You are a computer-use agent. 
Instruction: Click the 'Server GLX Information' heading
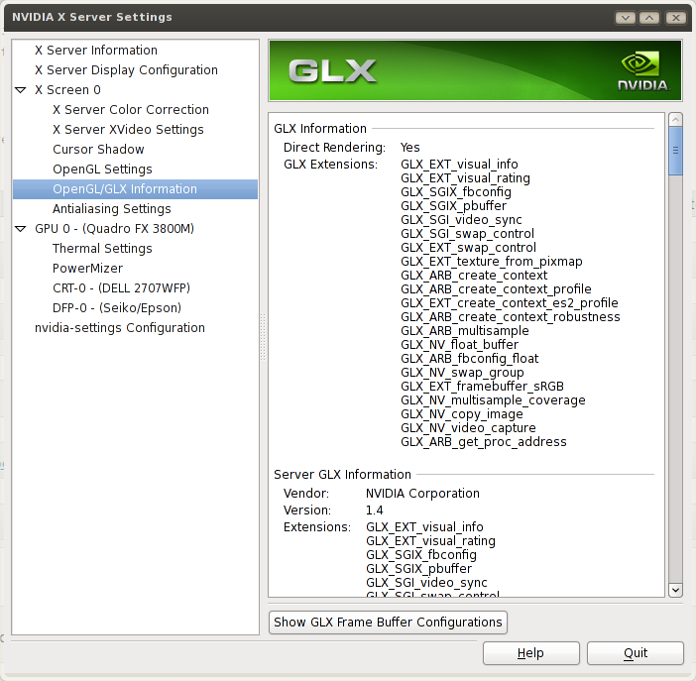click(x=342, y=475)
